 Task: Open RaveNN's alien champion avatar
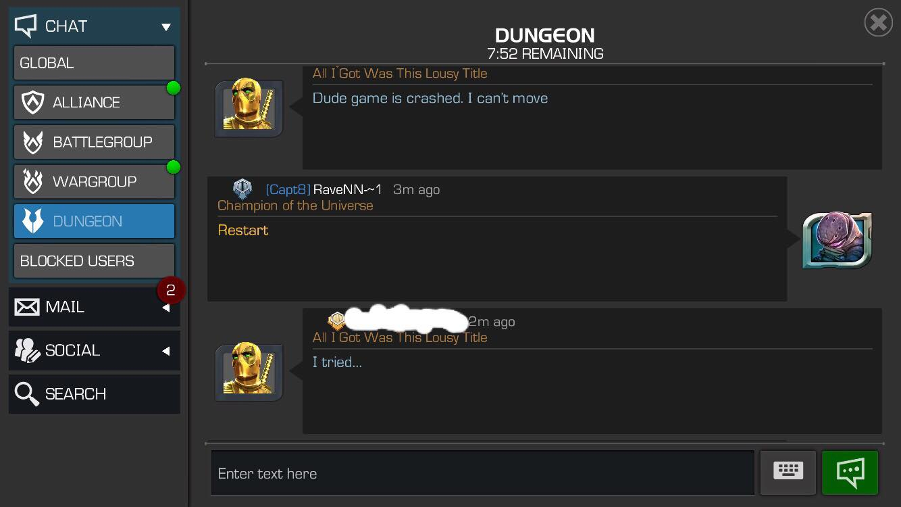pyautogui.click(x=837, y=240)
